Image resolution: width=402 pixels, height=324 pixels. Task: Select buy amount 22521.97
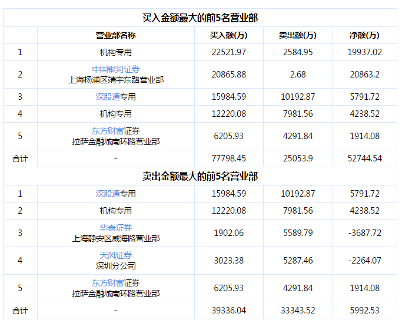pos(229,52)
